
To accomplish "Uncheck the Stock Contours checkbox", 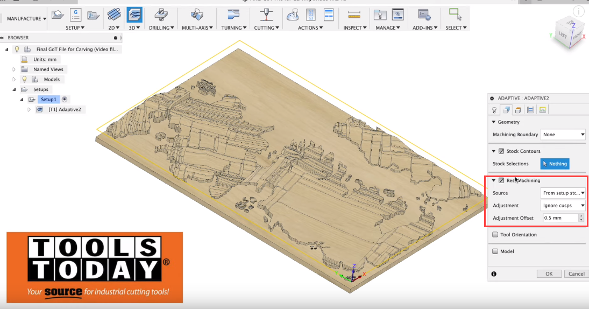I will pos(501,151).
